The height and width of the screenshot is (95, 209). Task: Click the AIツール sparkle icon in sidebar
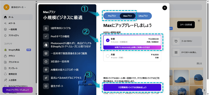coord(5,23)
